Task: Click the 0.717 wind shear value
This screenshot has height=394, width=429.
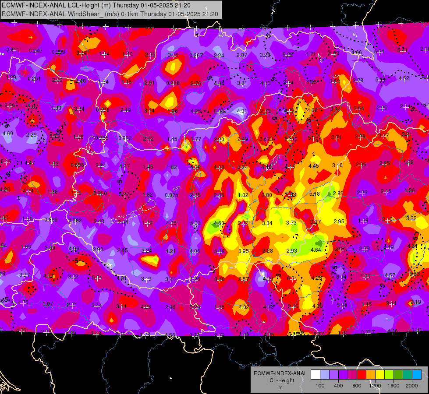Action: (x=368, y=332)
